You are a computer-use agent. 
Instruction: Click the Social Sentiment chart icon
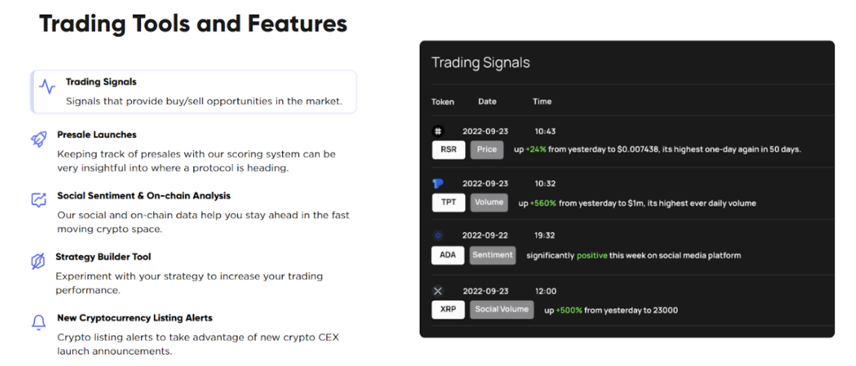pyautogui.click(x=38, y=200)
